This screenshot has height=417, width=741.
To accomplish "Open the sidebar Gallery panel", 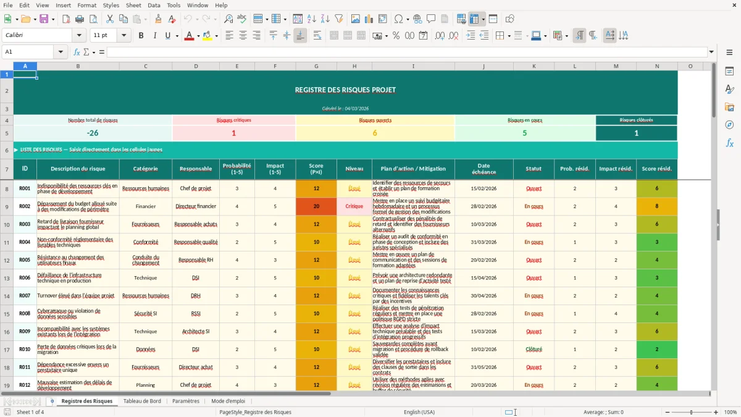I will 729,107.
